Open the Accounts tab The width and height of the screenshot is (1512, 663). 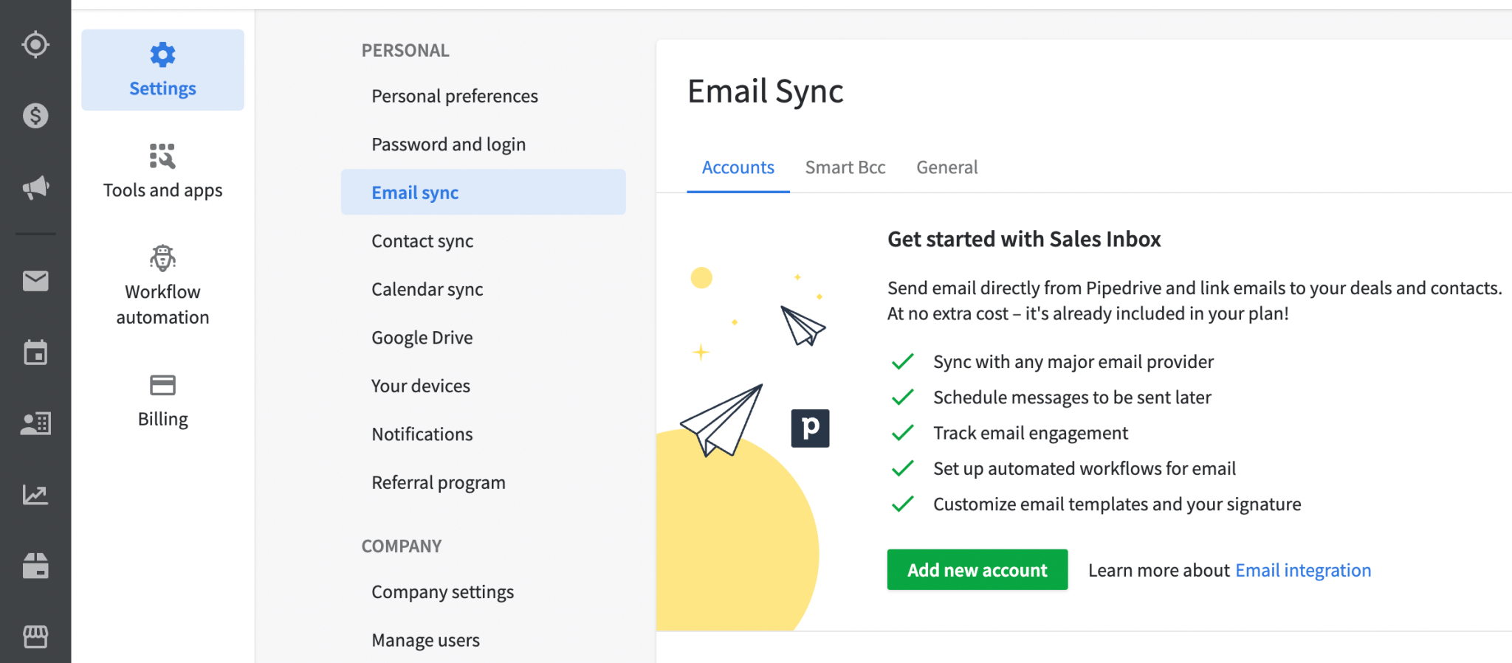(738, 167)
